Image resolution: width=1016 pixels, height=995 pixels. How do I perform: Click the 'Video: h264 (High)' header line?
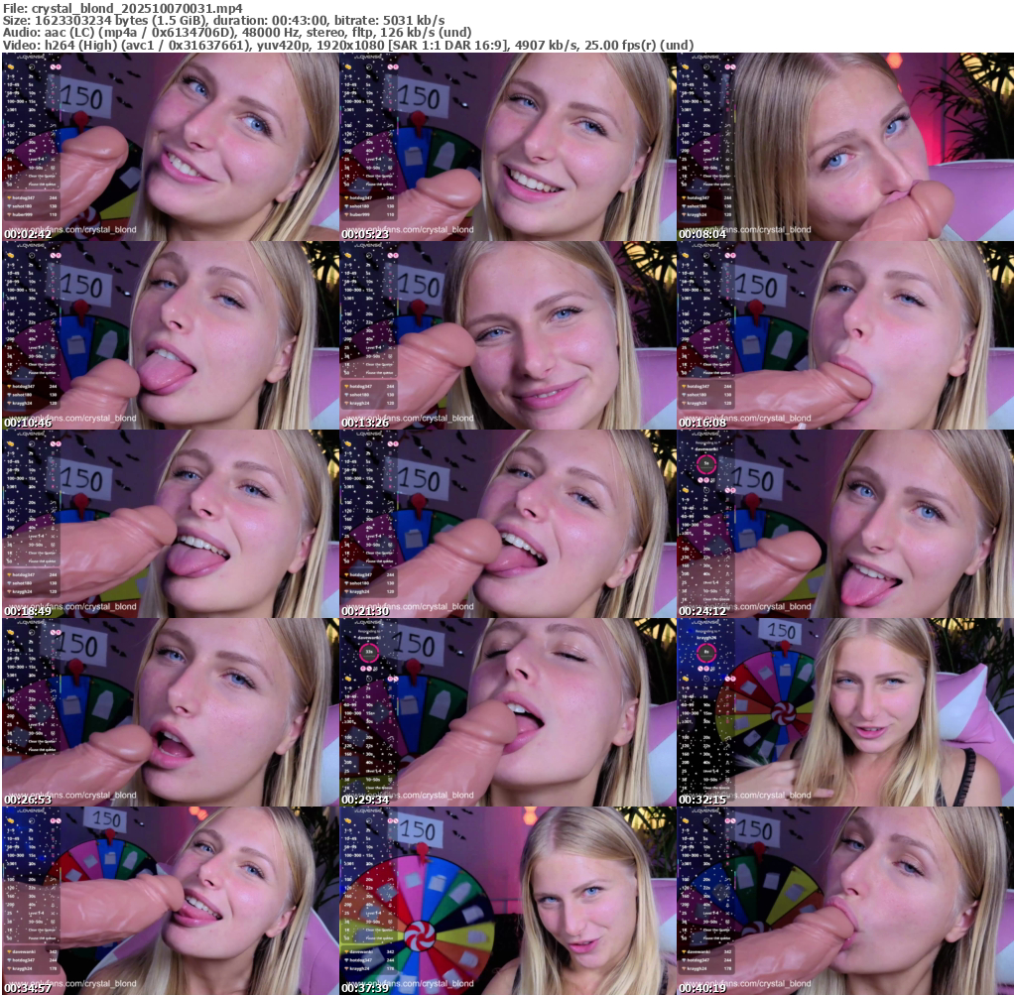[x=348, y=45]
